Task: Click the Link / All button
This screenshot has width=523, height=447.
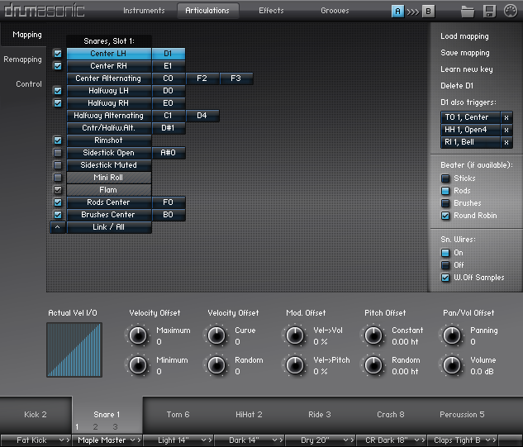Action: (109, 227)
